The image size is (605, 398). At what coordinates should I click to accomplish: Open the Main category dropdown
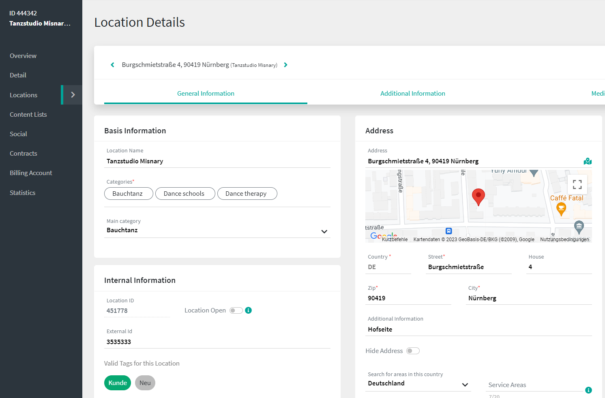(x=324, y=231)
